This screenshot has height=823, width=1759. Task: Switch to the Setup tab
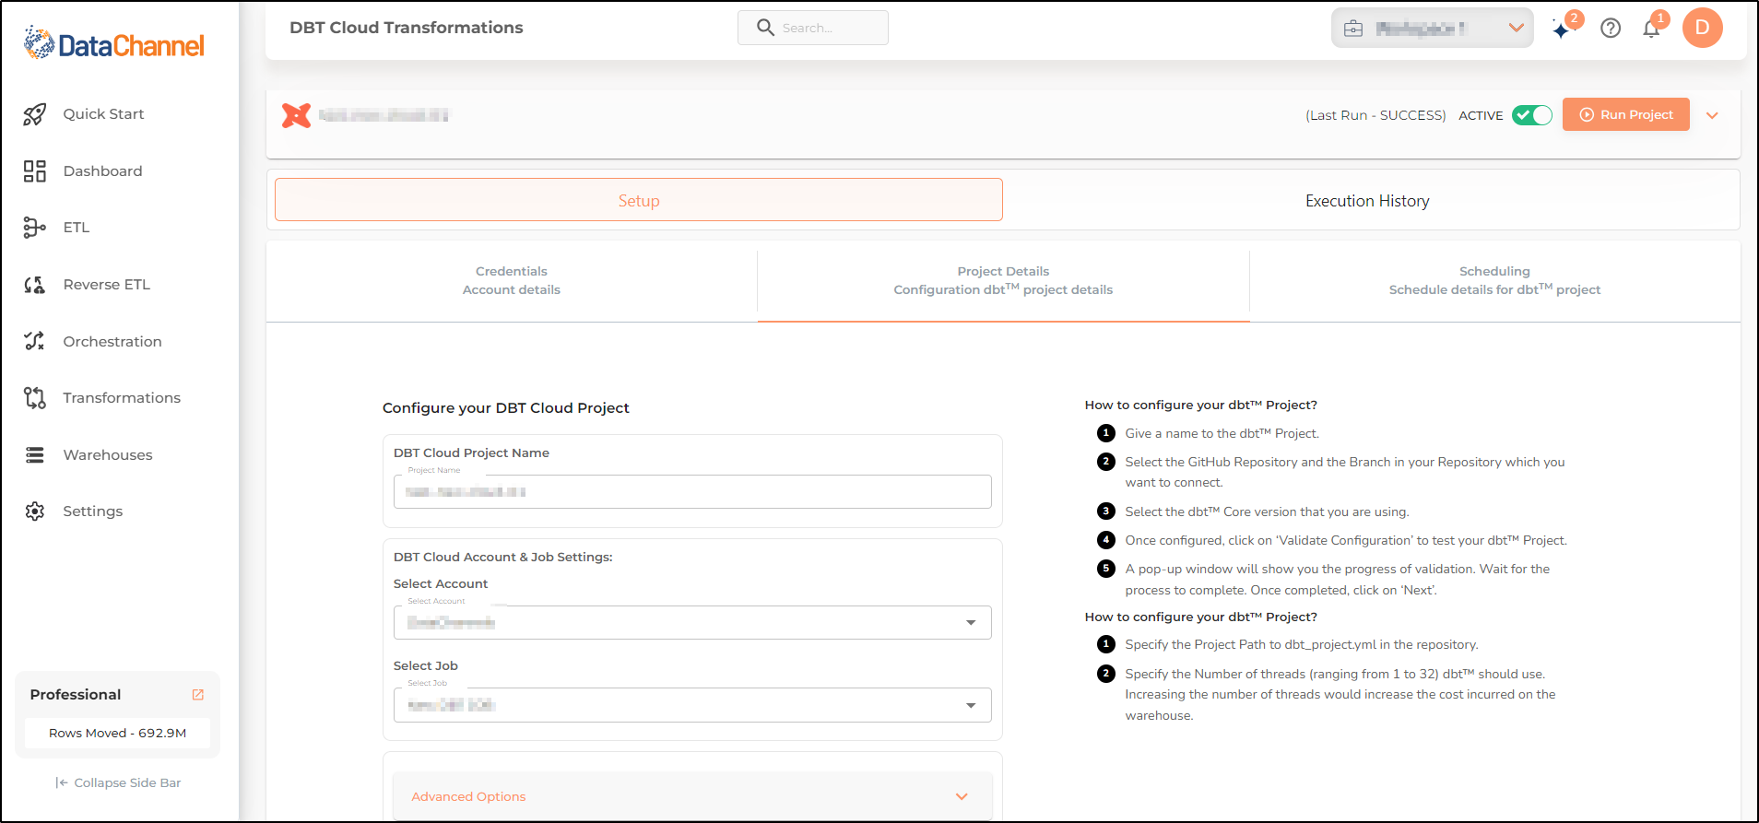[x=639, y=200]
